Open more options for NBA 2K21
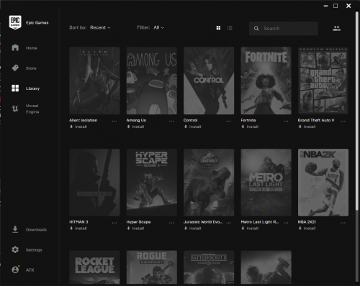The image size is (360, 286). (x=343, y=223)
